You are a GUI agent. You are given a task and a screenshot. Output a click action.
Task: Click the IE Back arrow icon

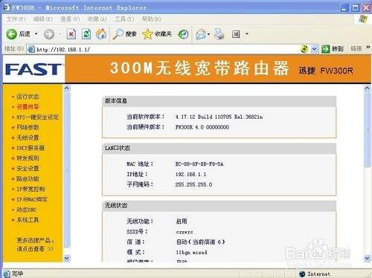click(11, 34)
